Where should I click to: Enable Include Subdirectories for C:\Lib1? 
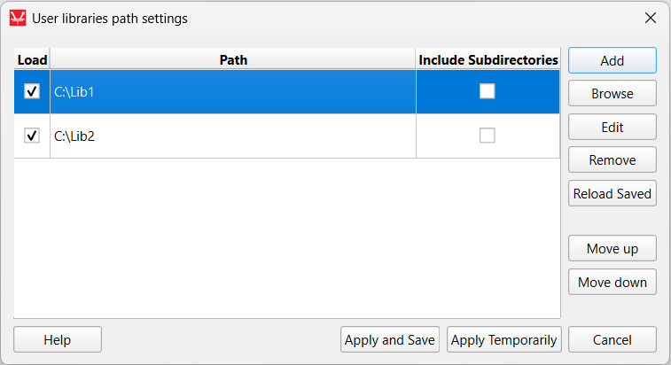coord(488,91)
